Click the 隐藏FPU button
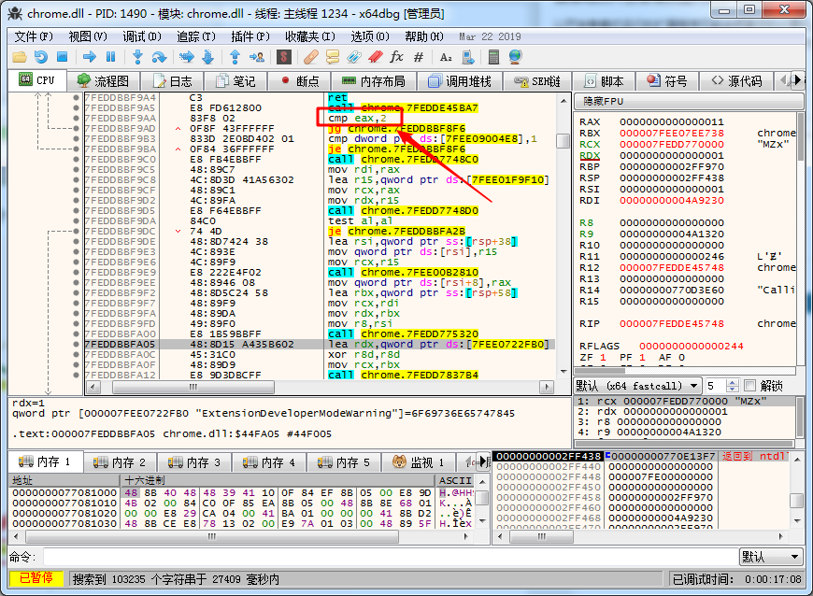Image resolution: width=813 pixels, height=596 pixels. pos(688,101)
